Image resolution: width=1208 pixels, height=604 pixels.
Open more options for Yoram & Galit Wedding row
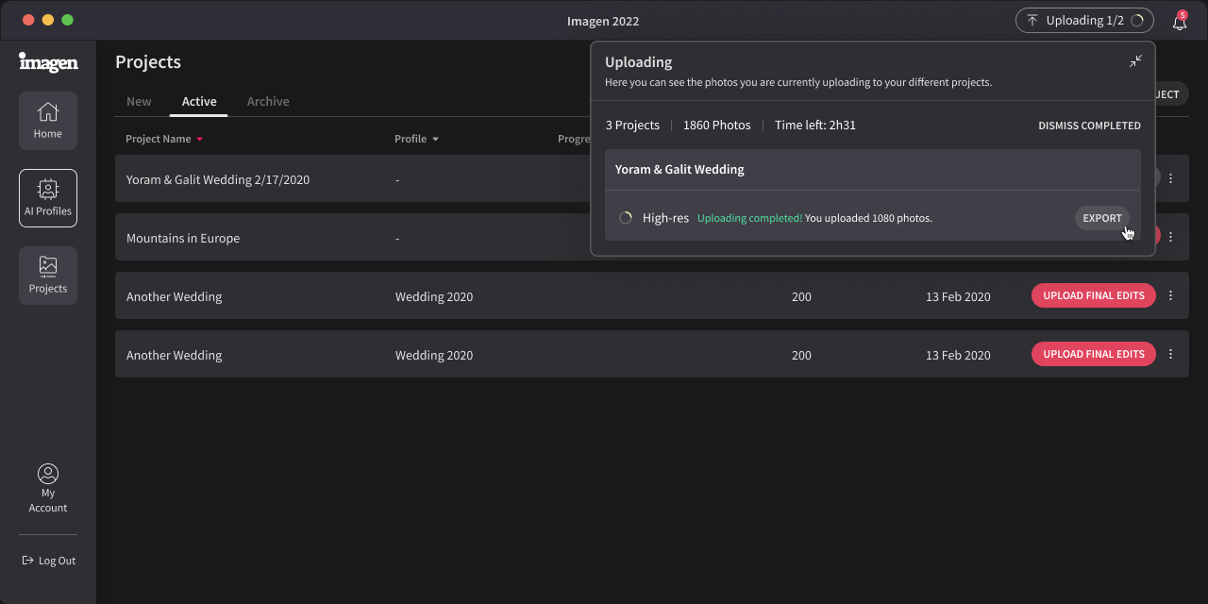[x=1171, y=178]
